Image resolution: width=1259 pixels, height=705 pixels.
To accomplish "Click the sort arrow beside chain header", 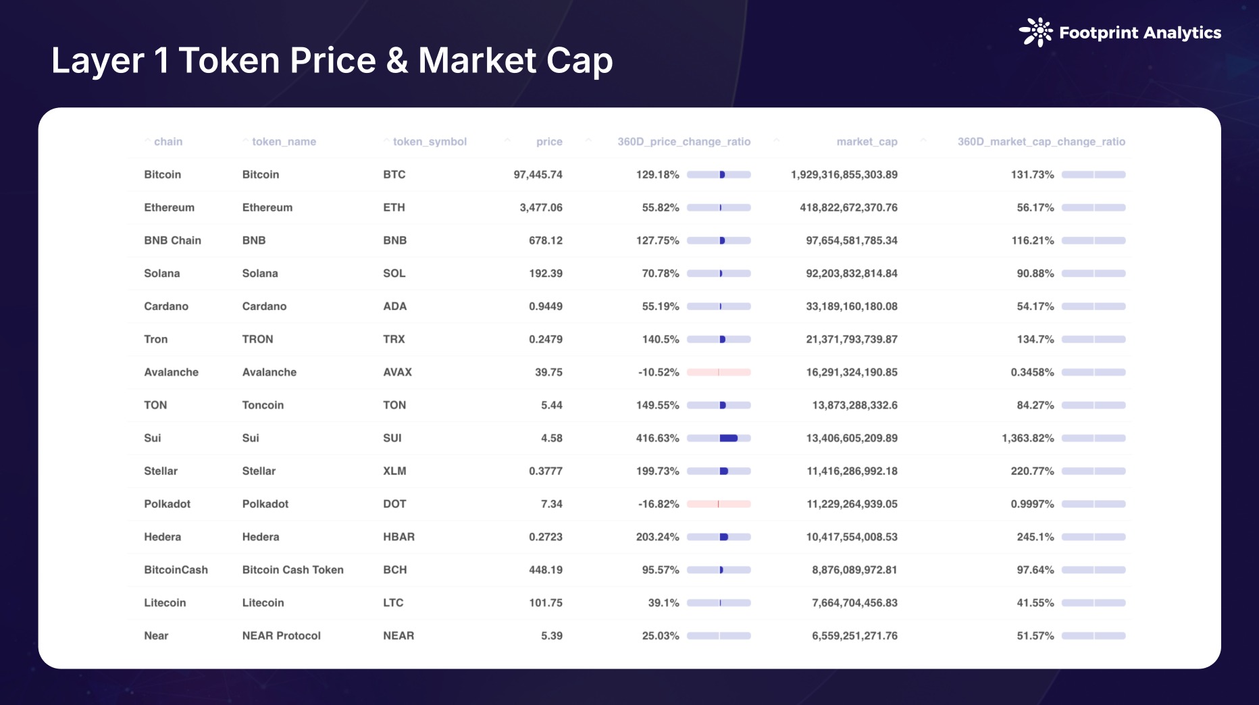I will [147, 141].
